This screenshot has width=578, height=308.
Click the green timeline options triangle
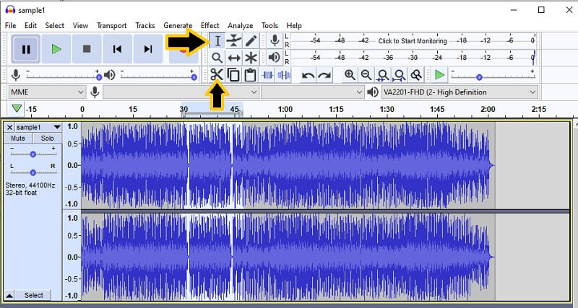pos(17,108)
